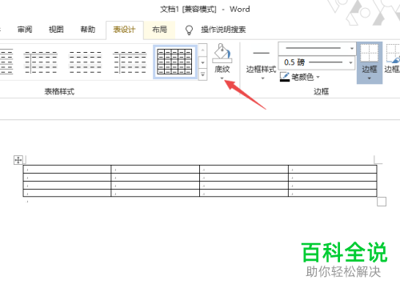The width and height of the screenshot is (400, 288).
Task: Click the border painter icon
Action: coord(393,54)
